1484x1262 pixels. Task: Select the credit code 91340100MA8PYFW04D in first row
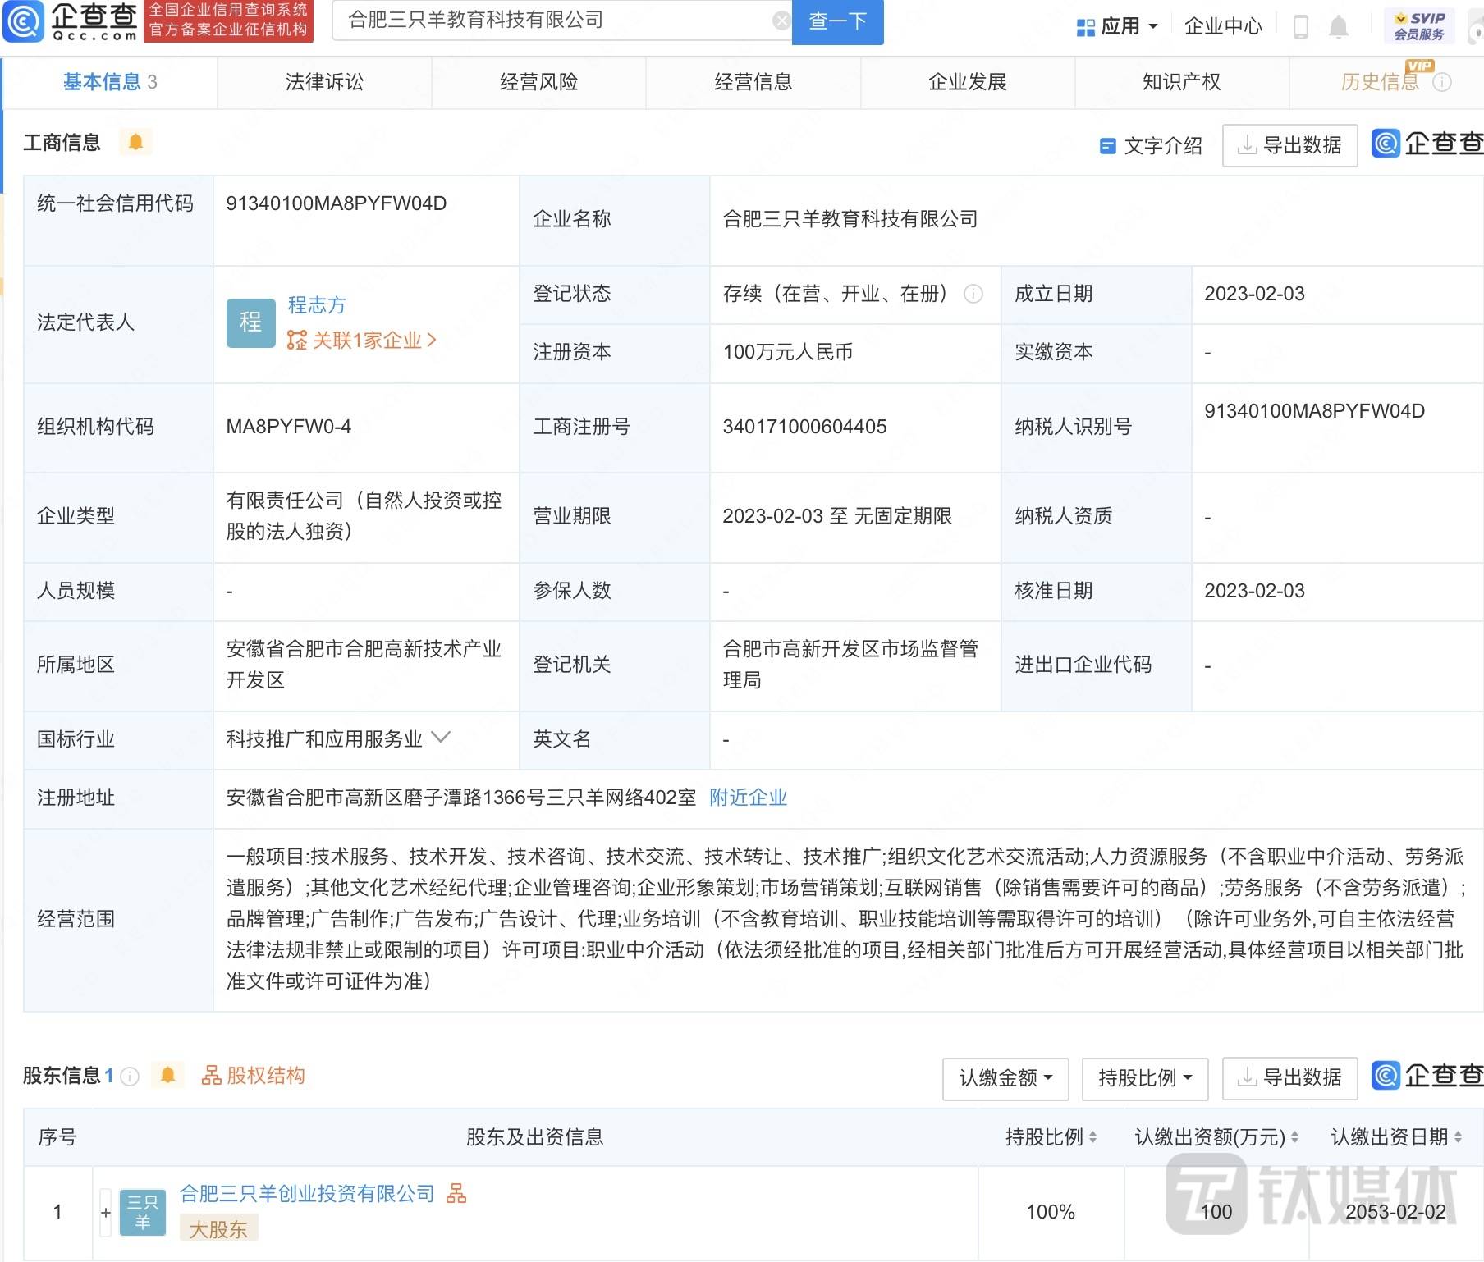coord(337,203)
